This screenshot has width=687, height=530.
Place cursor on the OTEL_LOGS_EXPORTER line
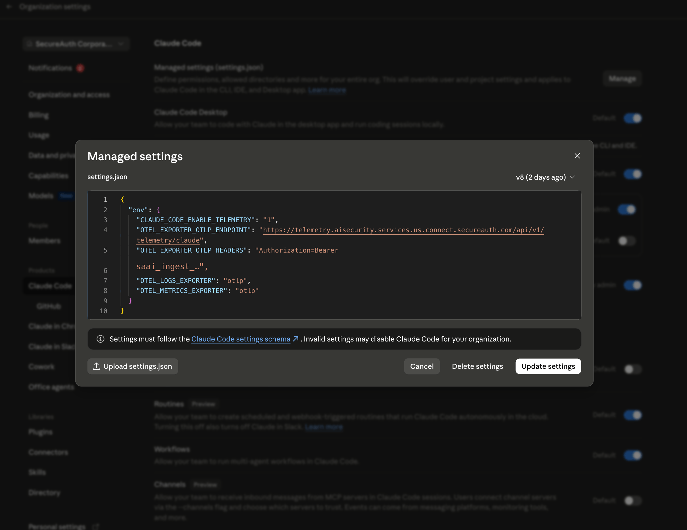[193, 281]
